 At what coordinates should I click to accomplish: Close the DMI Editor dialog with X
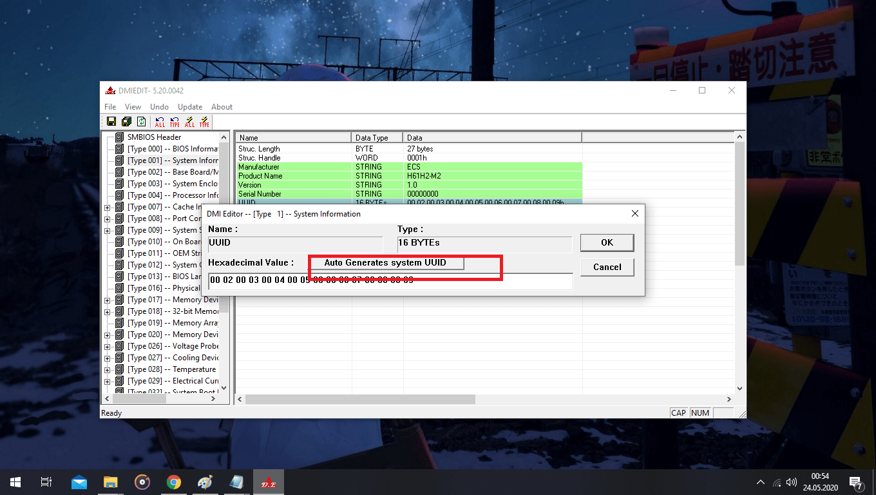pos(634,213)
